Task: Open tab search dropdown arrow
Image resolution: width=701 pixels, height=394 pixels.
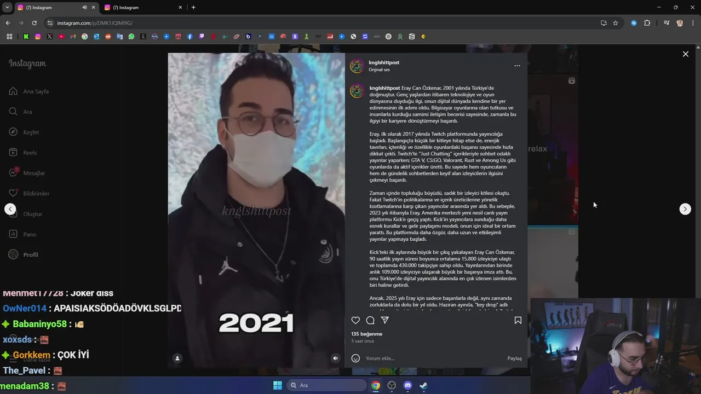Action: (x=7, y=8)
